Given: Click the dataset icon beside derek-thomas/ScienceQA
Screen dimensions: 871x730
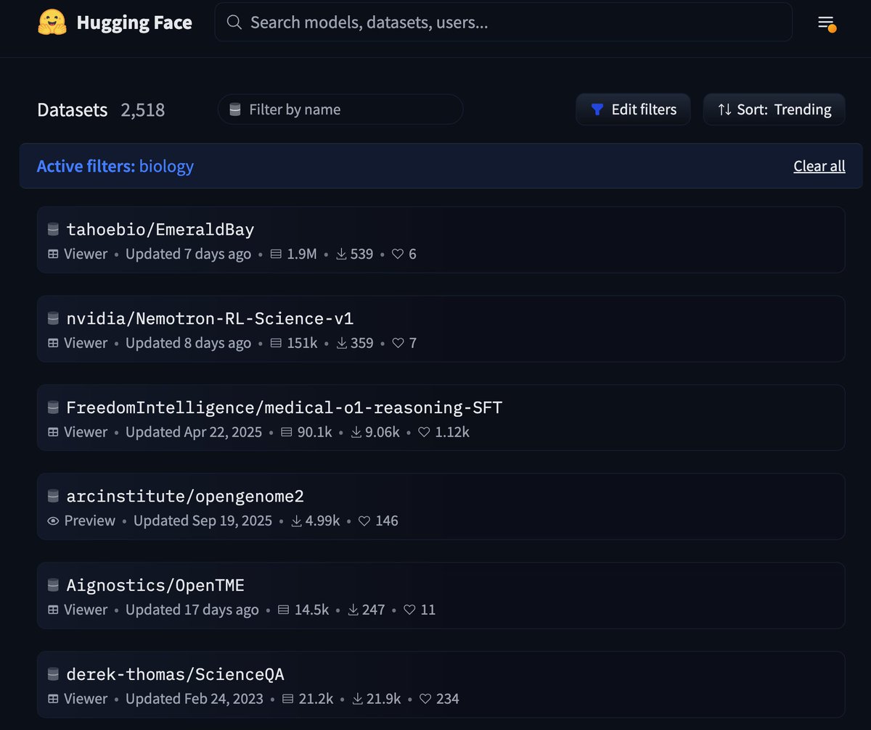Looking at the screenshot, I should (53, 674).
